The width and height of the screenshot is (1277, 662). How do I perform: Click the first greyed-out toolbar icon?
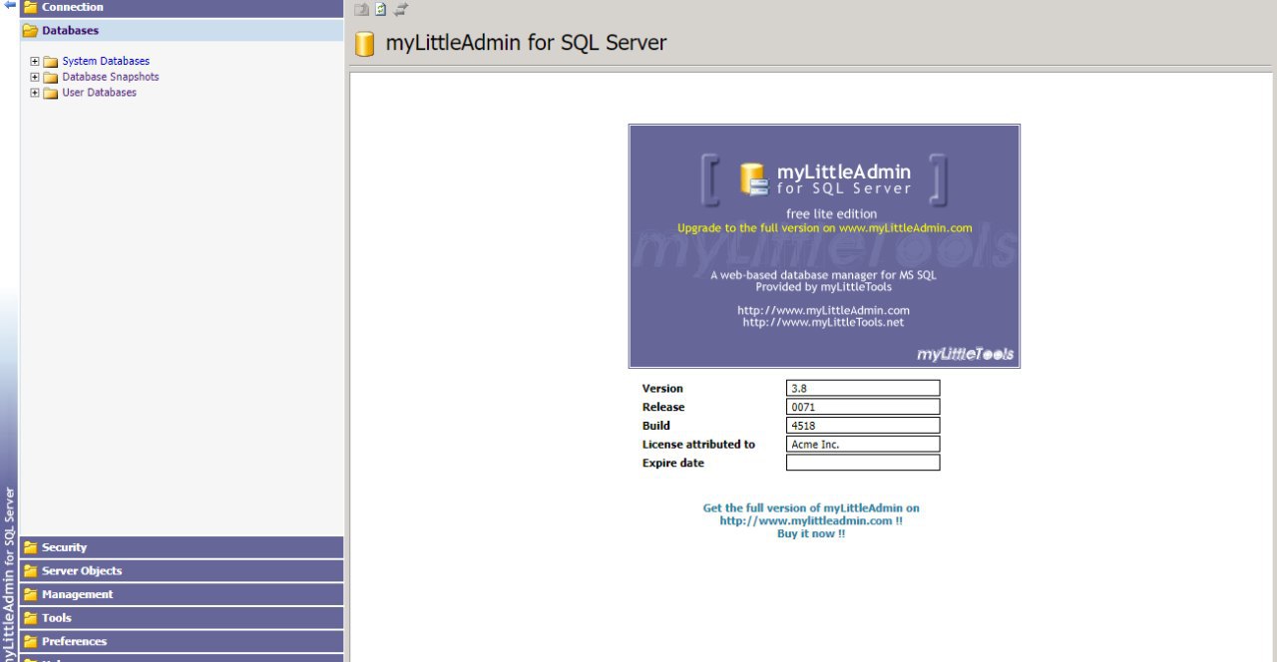click(x=362, y=9)
